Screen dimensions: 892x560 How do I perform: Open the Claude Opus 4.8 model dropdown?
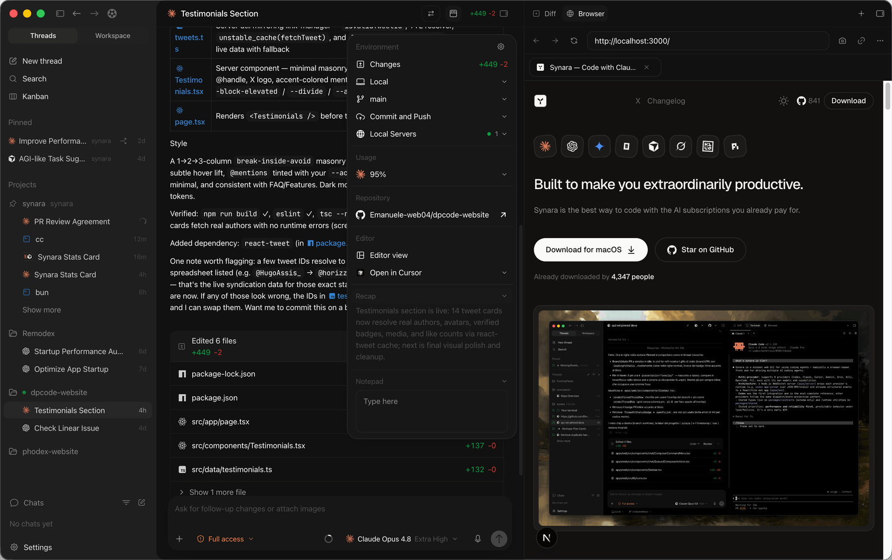point(401,539)
